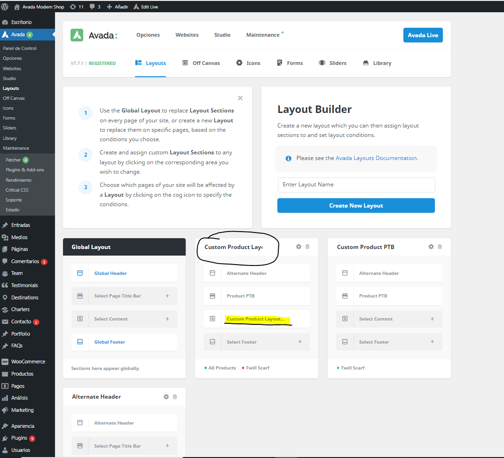
Task: Open cog settings for Custom Product PTB card
Action: [431, 247]
